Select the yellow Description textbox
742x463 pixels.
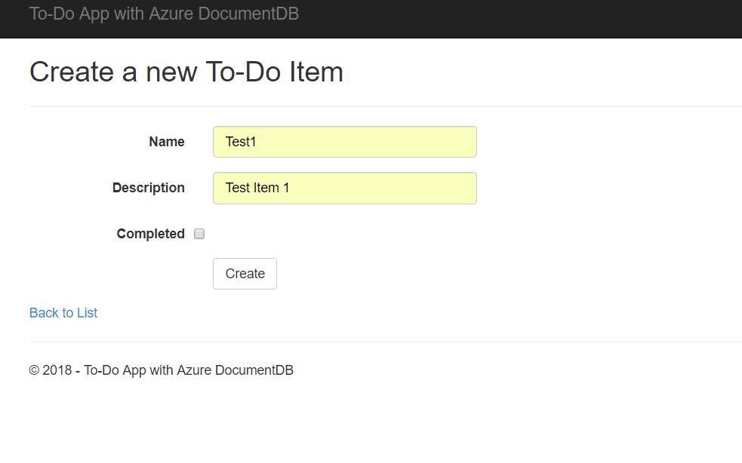pos(344,188)
